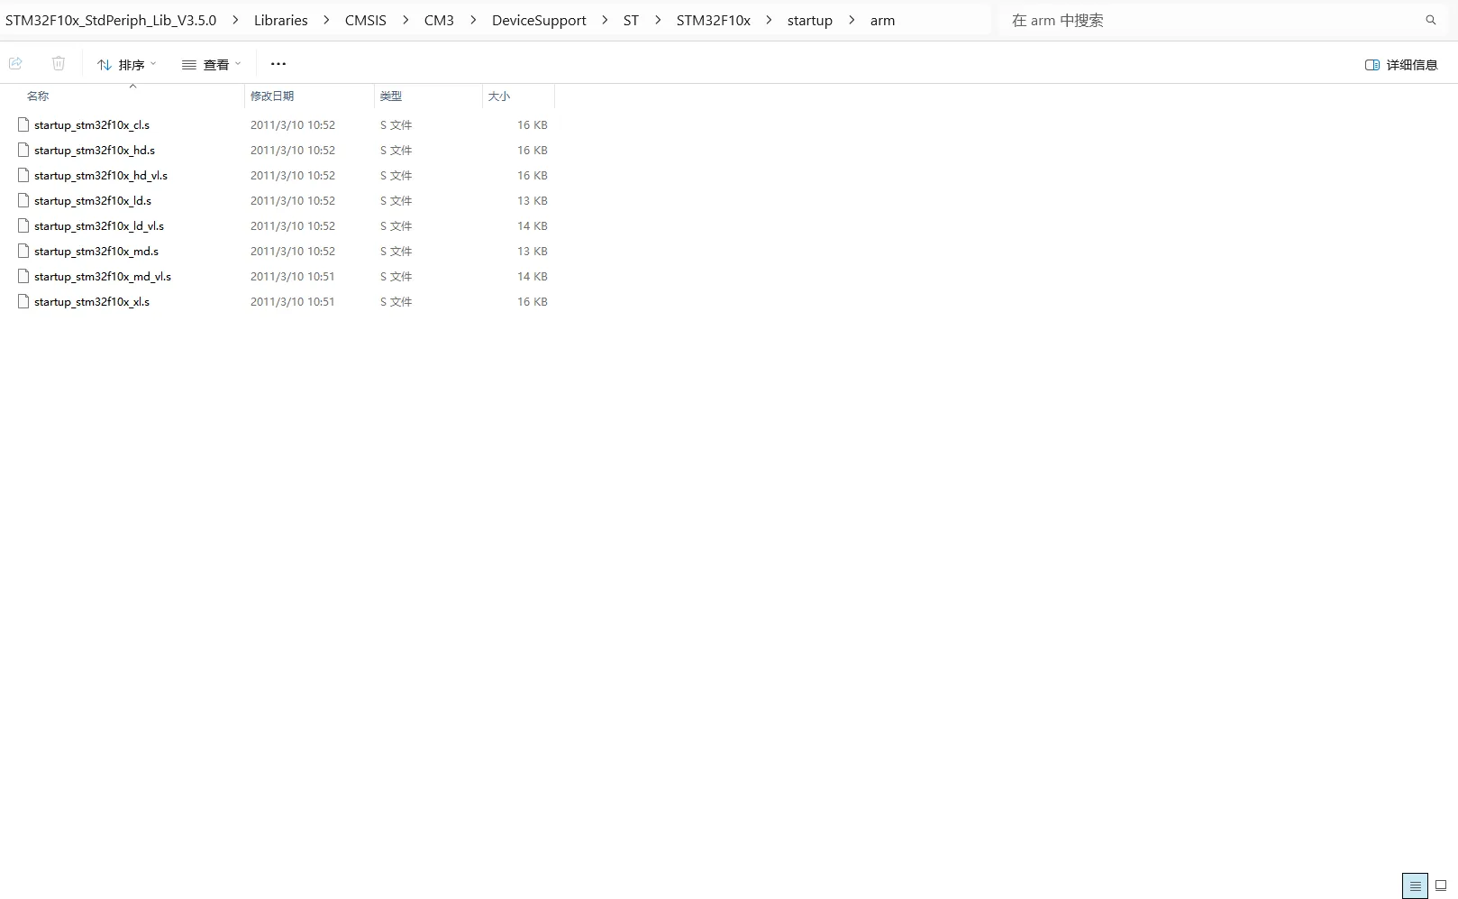1458x899 pixels.
Task: Switch to the details list view icon
Action: pos(1415,885)
